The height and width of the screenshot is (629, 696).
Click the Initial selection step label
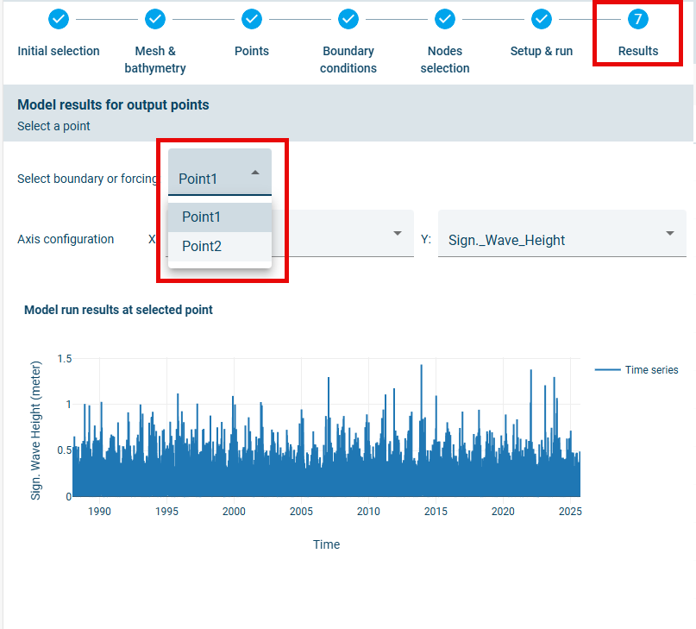[59, 51]
